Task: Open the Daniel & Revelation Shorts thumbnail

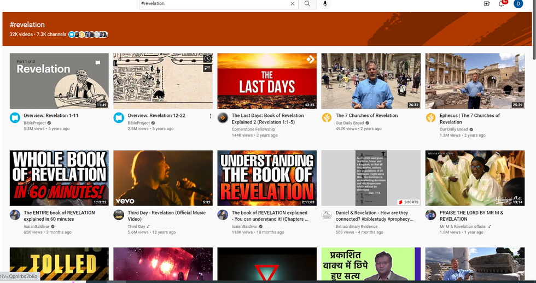Action: pos(371,178)
